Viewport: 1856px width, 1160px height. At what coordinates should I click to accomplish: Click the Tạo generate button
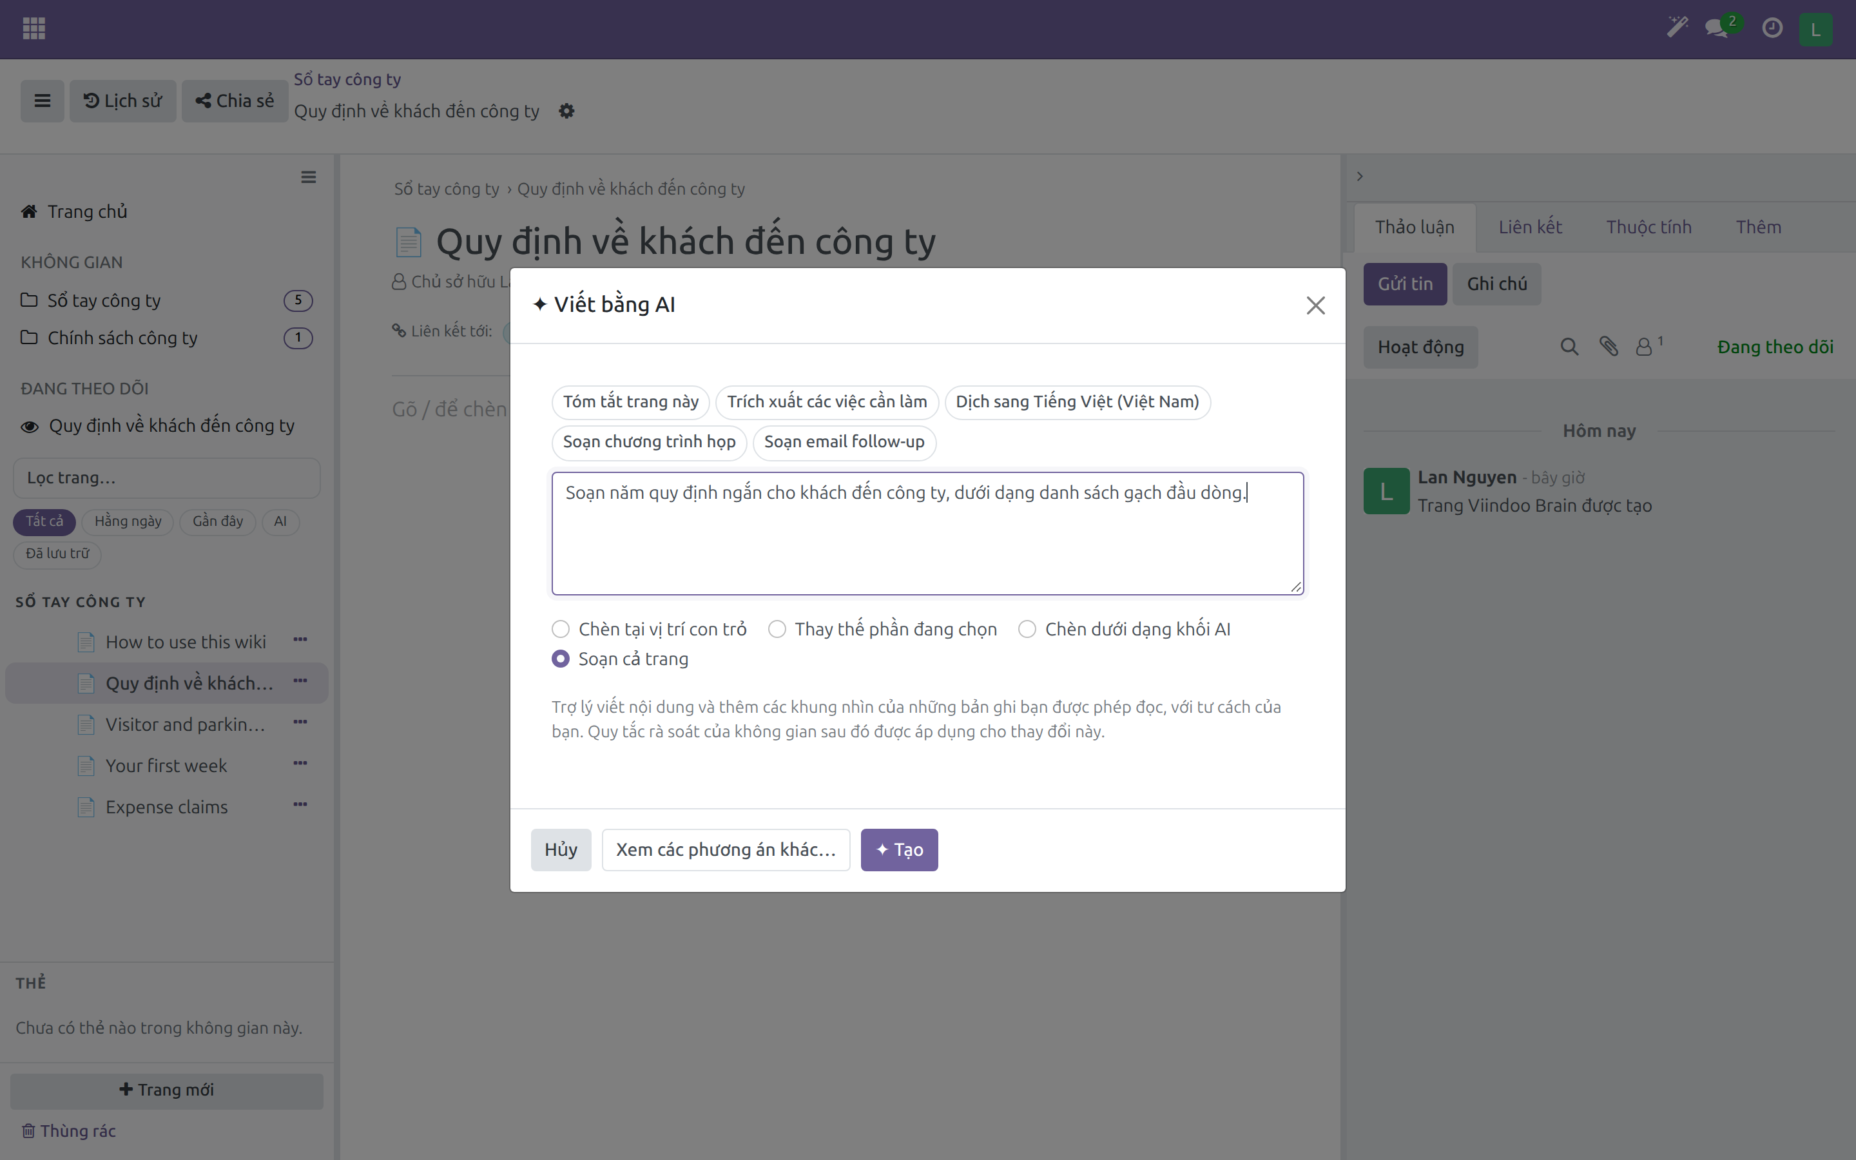(899, 850)
